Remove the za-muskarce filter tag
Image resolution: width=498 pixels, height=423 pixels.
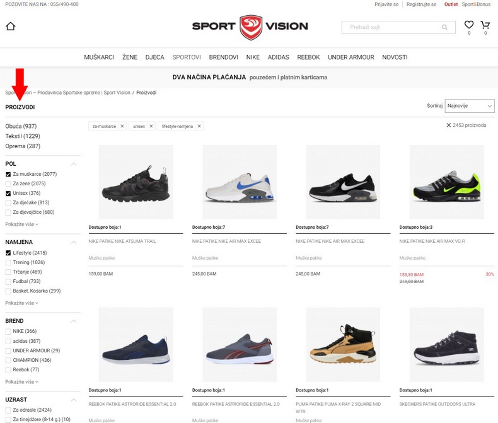tap(122, 126)
